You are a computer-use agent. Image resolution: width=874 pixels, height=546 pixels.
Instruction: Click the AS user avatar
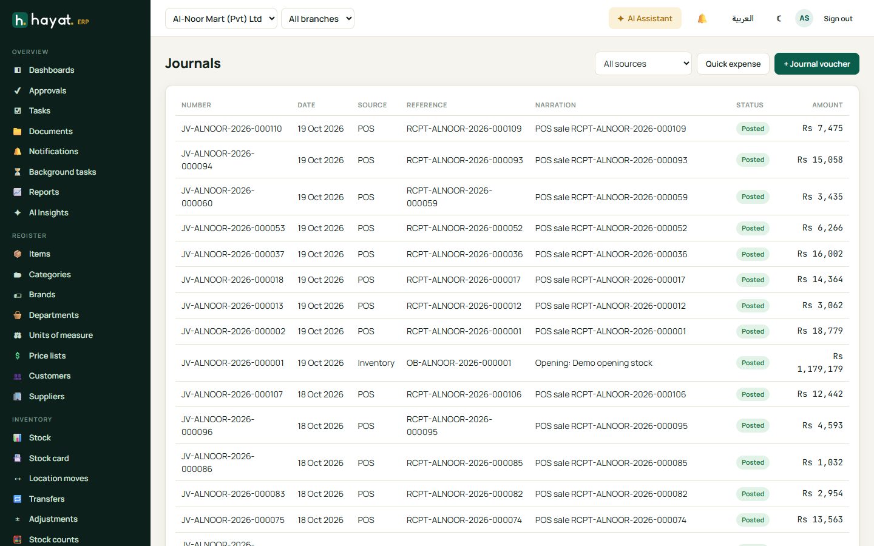click(x=804, y=18)
